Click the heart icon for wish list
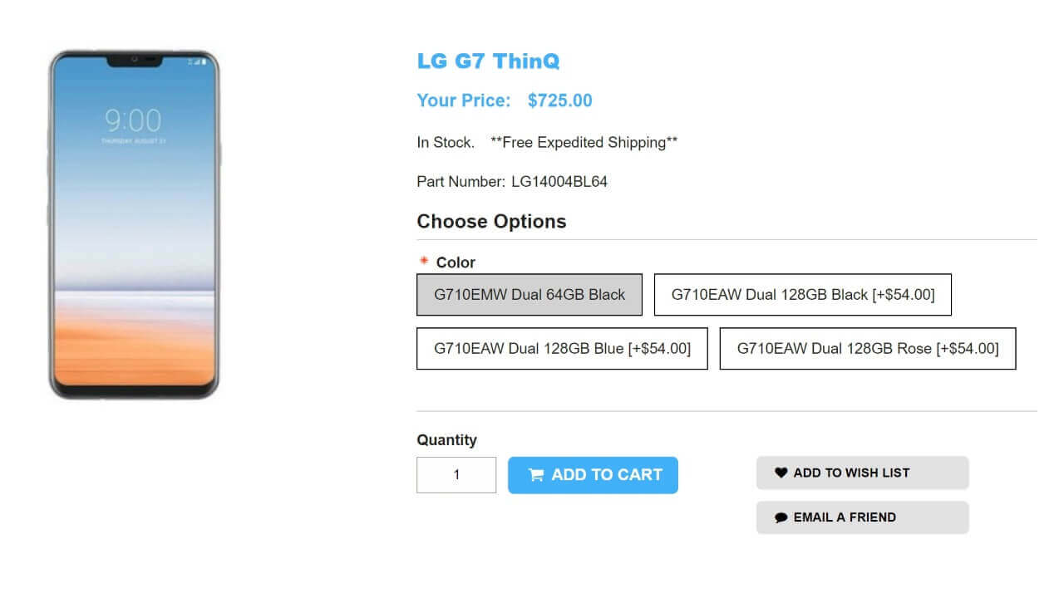The image size is (1064, 598). click(x=781, y=473)
